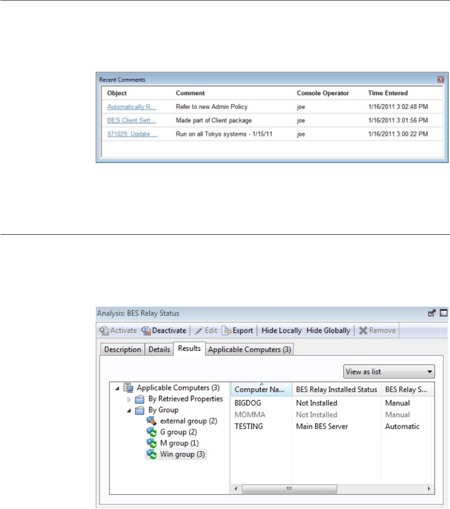
Task: Pop out the analysis panel to a new window
Action: 432,313
